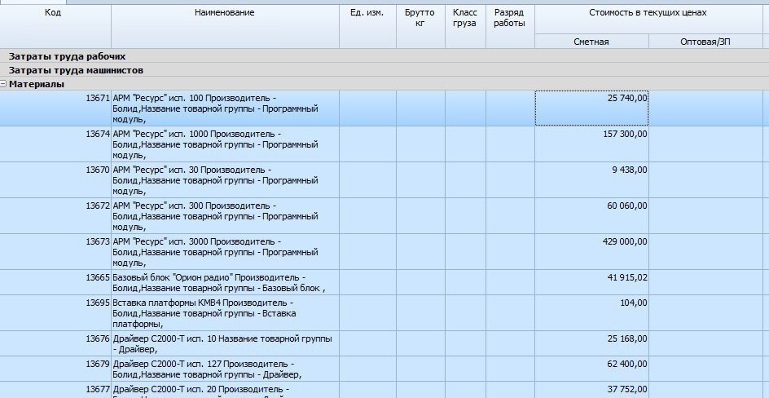Select the АРМ Ресурс исп. 1000 name cell
The height and width of the screenshot is (398, 769).
[x=226, y=144]
